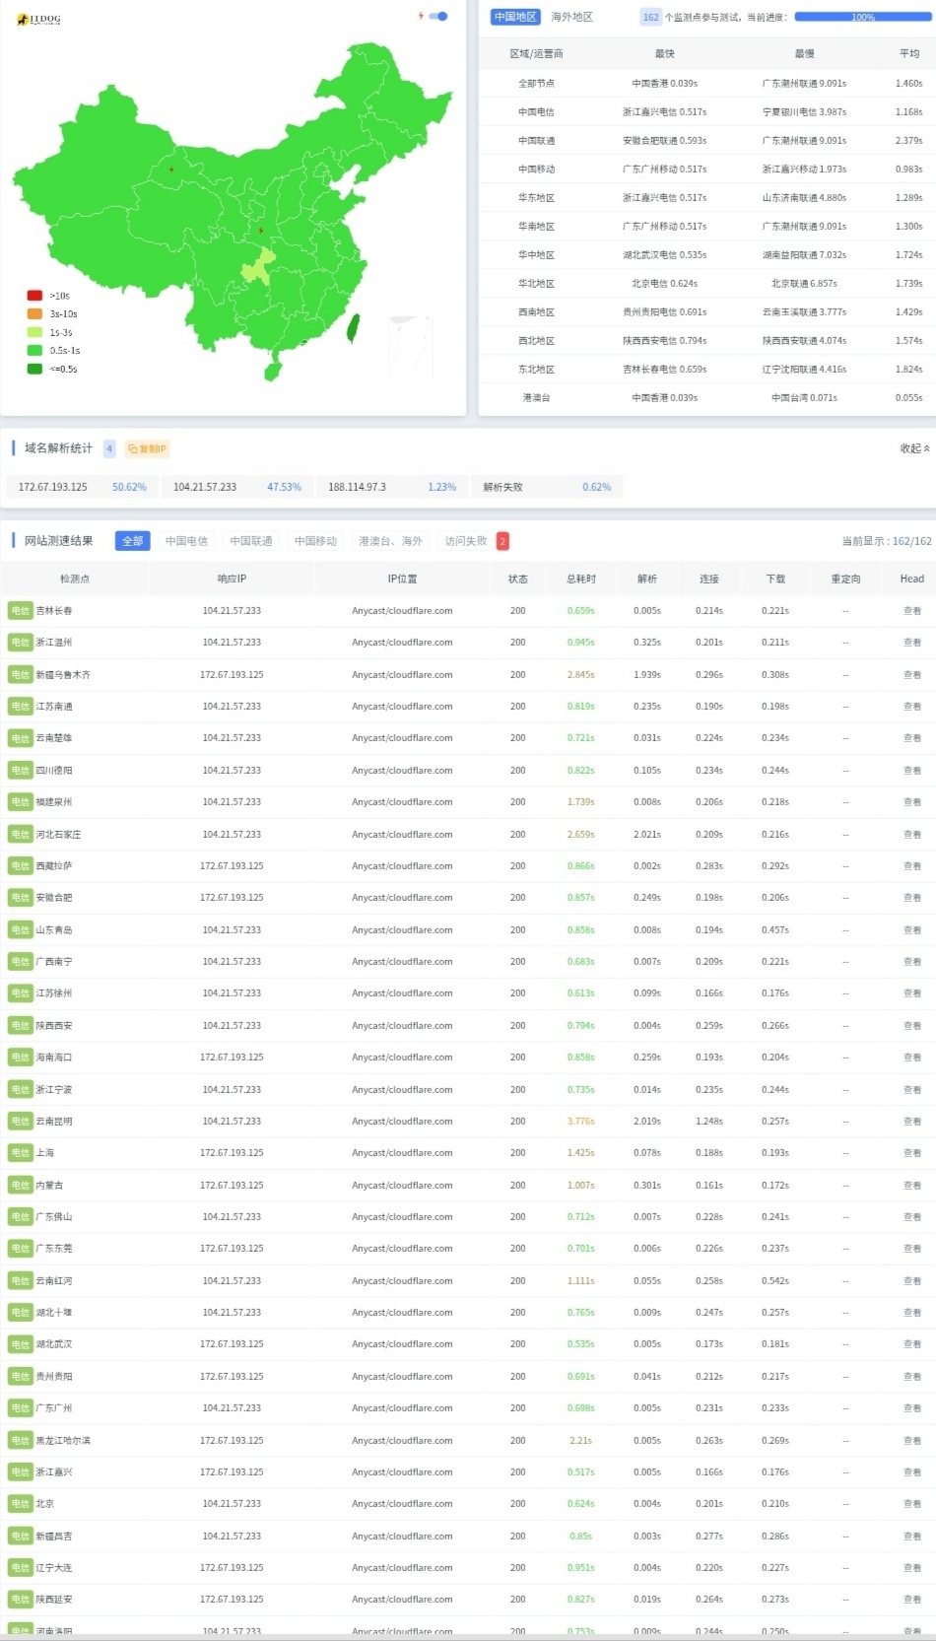Click the 17DOG logo
936x1641 pixels.
(x=39, y=19)
